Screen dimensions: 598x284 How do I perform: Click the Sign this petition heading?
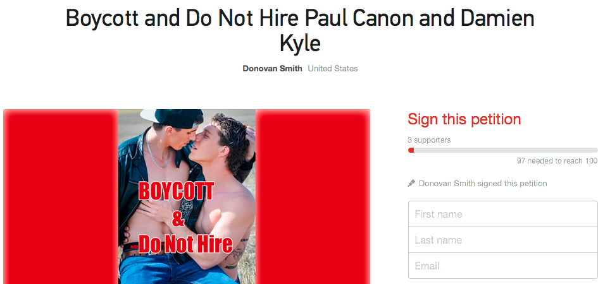(464, 119)
